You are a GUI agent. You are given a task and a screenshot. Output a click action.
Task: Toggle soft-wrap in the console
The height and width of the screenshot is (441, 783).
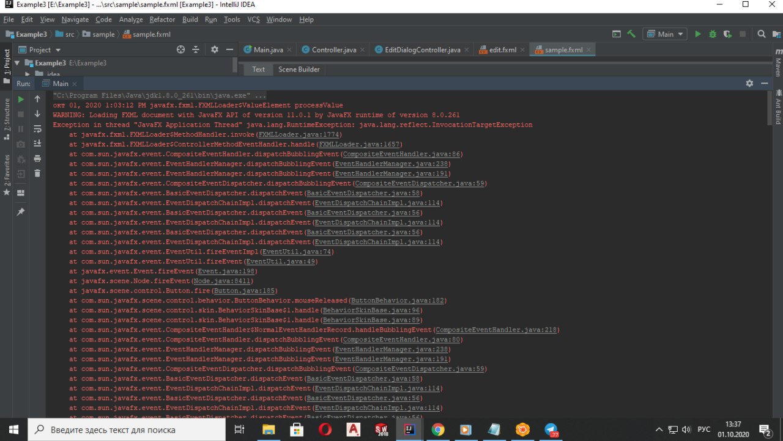click(x=37, y=128)
